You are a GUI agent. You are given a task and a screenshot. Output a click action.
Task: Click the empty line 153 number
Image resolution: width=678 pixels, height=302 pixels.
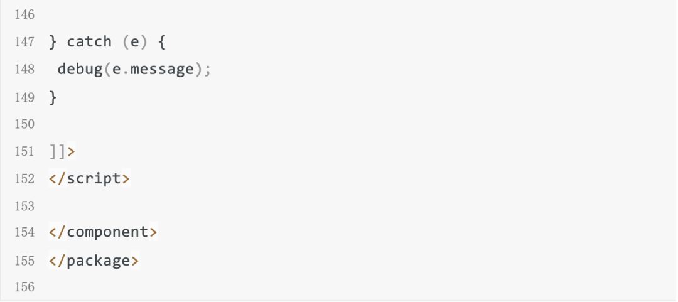25,205
